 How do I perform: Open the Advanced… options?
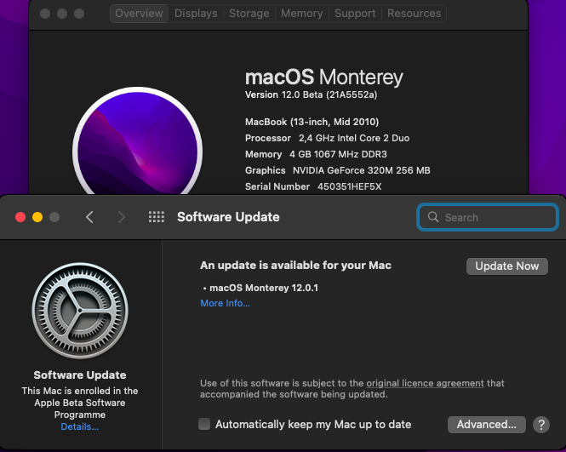(487, 424)
